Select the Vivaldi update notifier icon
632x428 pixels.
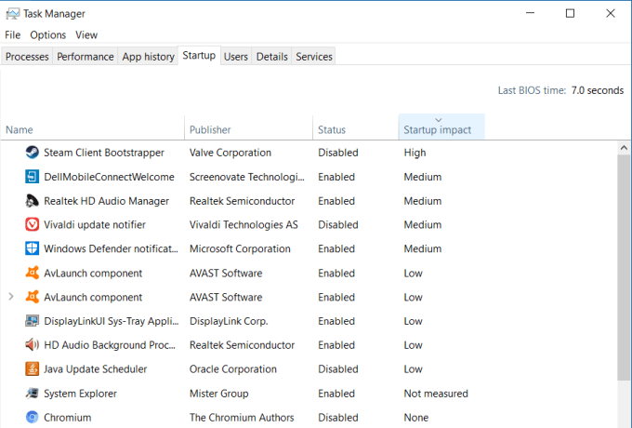33,224
